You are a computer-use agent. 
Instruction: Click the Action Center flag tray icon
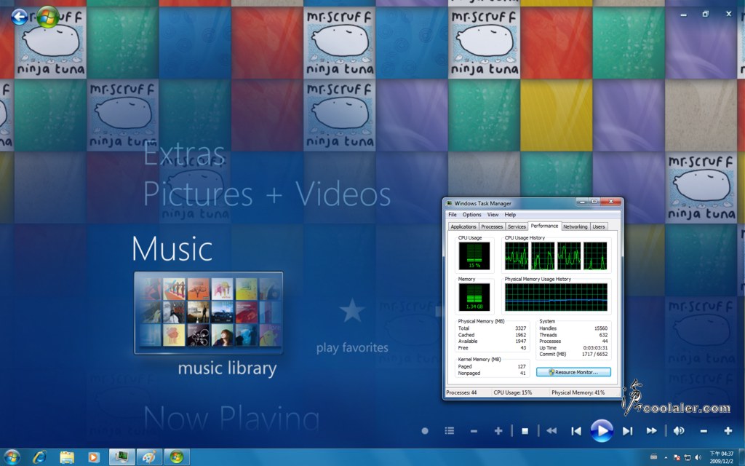coord(677,457)
